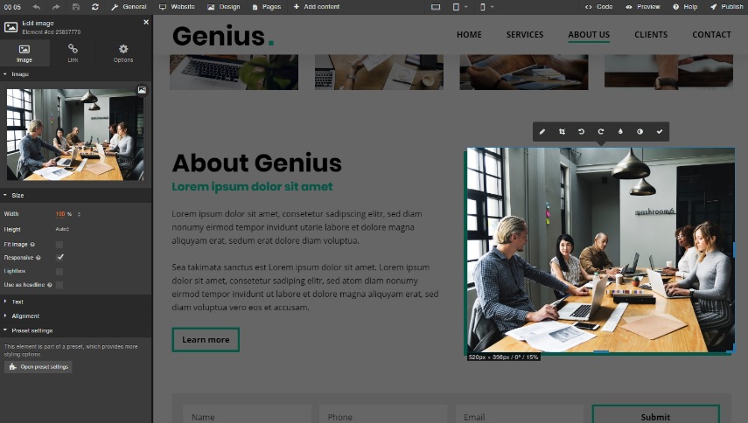Enable the Lightbox checkbox
This screenshot has width=748, height=423.
pos(59,271)
